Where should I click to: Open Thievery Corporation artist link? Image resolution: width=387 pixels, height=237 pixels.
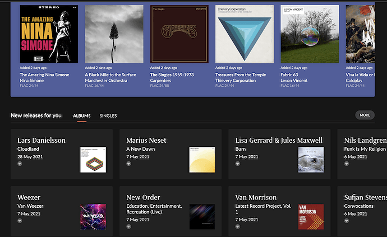(x=236, y=80)
